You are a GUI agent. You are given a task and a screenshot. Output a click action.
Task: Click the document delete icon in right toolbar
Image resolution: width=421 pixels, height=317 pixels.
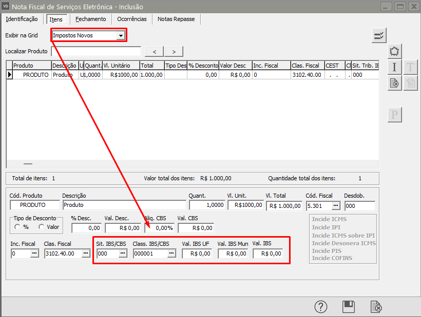tap(394, 83)
